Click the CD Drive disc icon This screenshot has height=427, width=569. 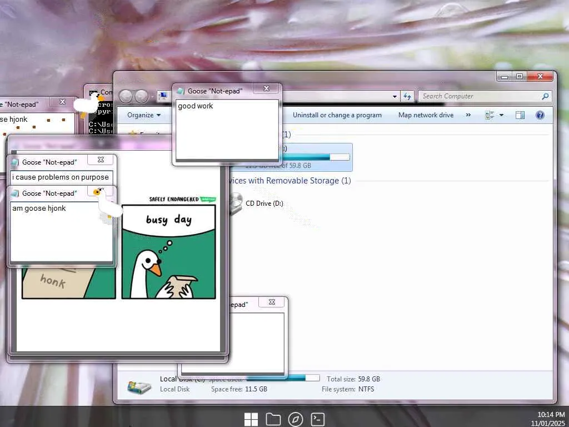(x=236, y=203)
